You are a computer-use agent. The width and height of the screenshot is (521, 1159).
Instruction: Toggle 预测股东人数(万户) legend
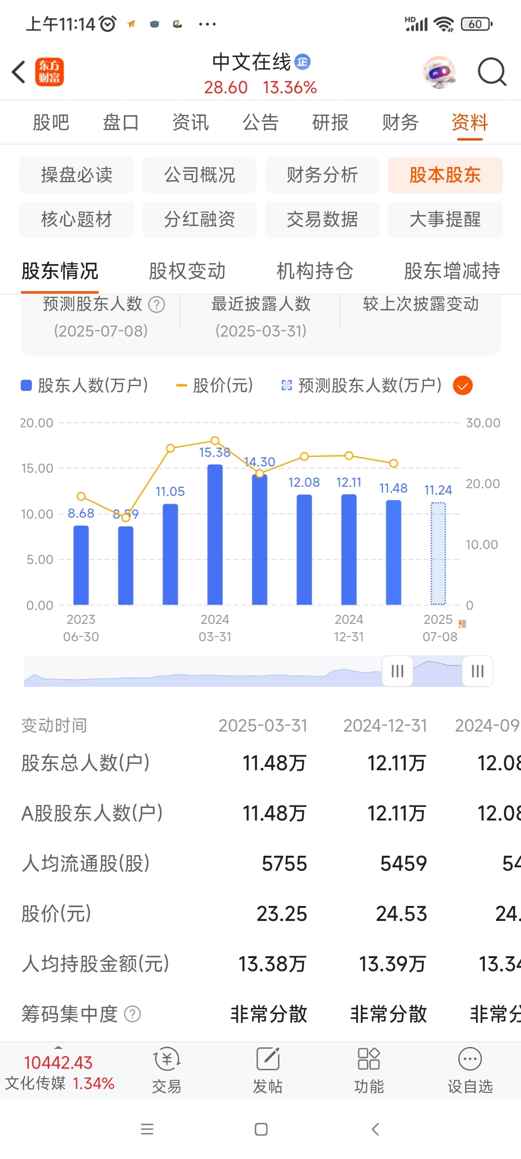coord(362,385)
